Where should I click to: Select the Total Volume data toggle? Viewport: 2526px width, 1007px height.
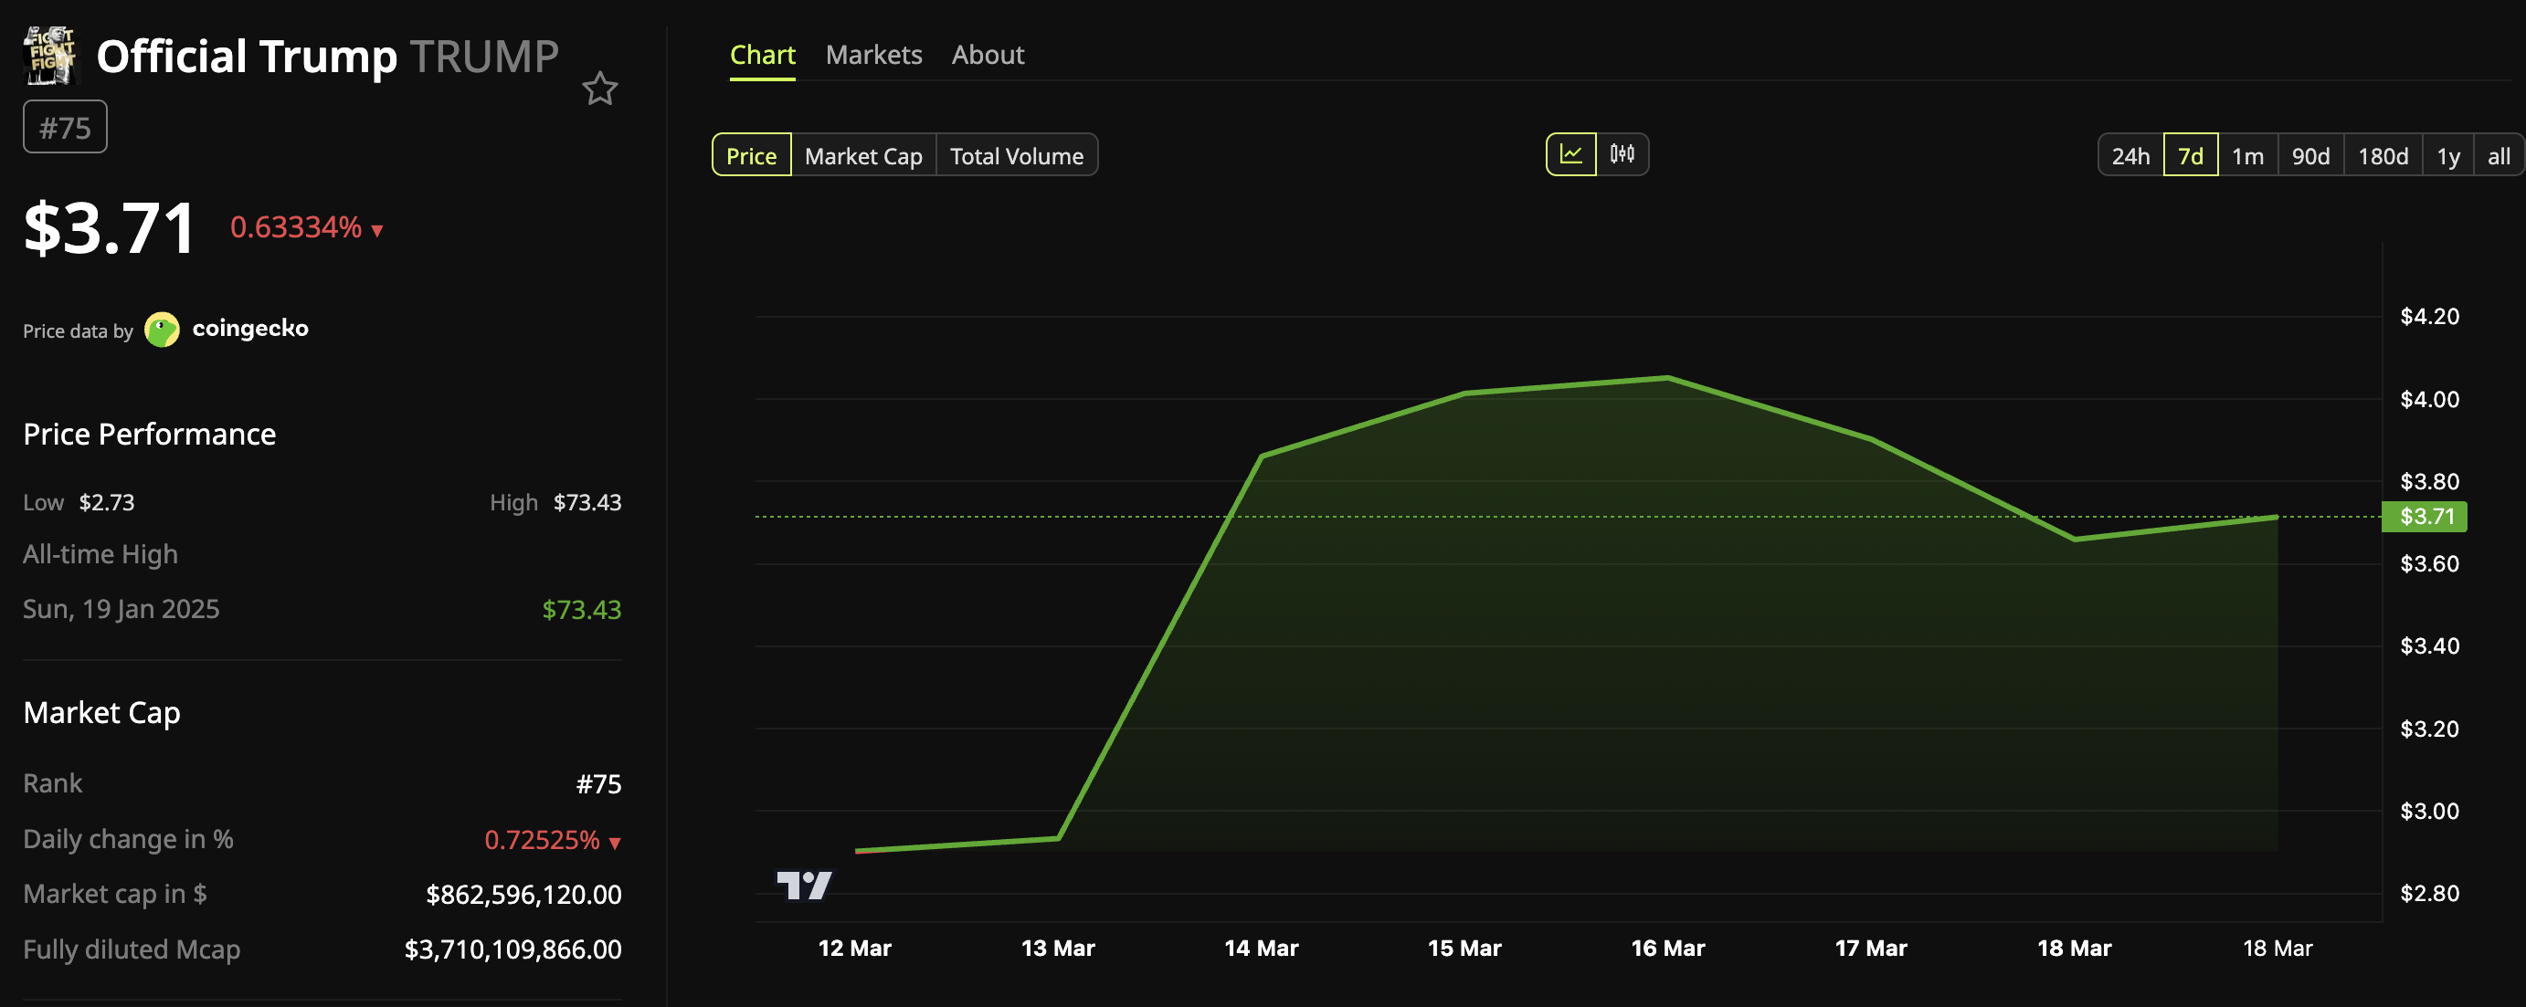point(1016,156)
